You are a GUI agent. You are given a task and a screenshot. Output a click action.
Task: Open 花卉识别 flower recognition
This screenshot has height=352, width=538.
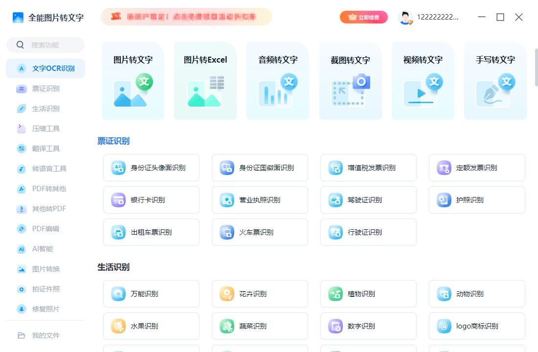[x=260, y=293]
